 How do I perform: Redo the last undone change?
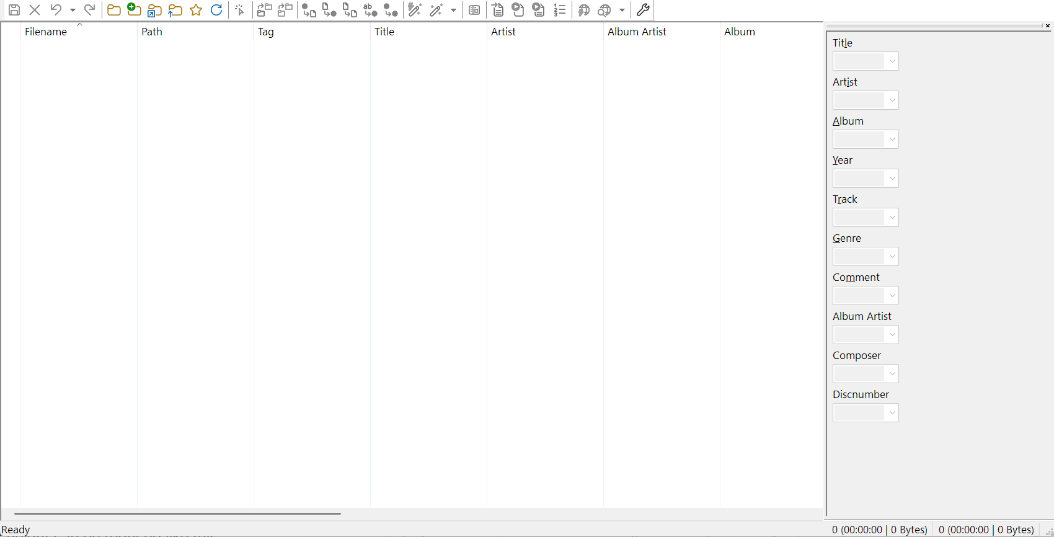tap(90, 10)
